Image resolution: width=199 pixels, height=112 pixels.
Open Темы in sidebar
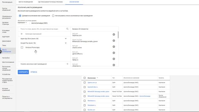point(4,45)
